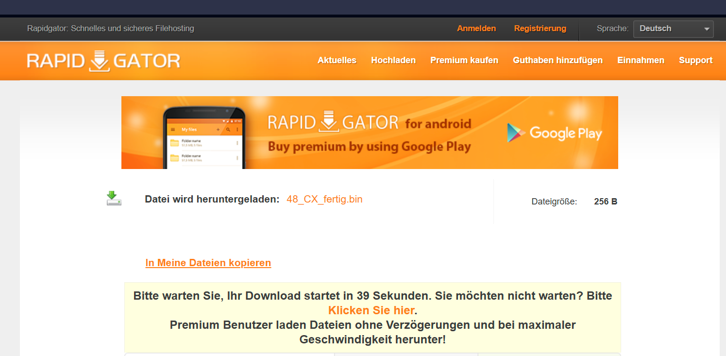Open the Einnahmen page
The width and height of the screenshot is (726, 356).
point(641,60)
